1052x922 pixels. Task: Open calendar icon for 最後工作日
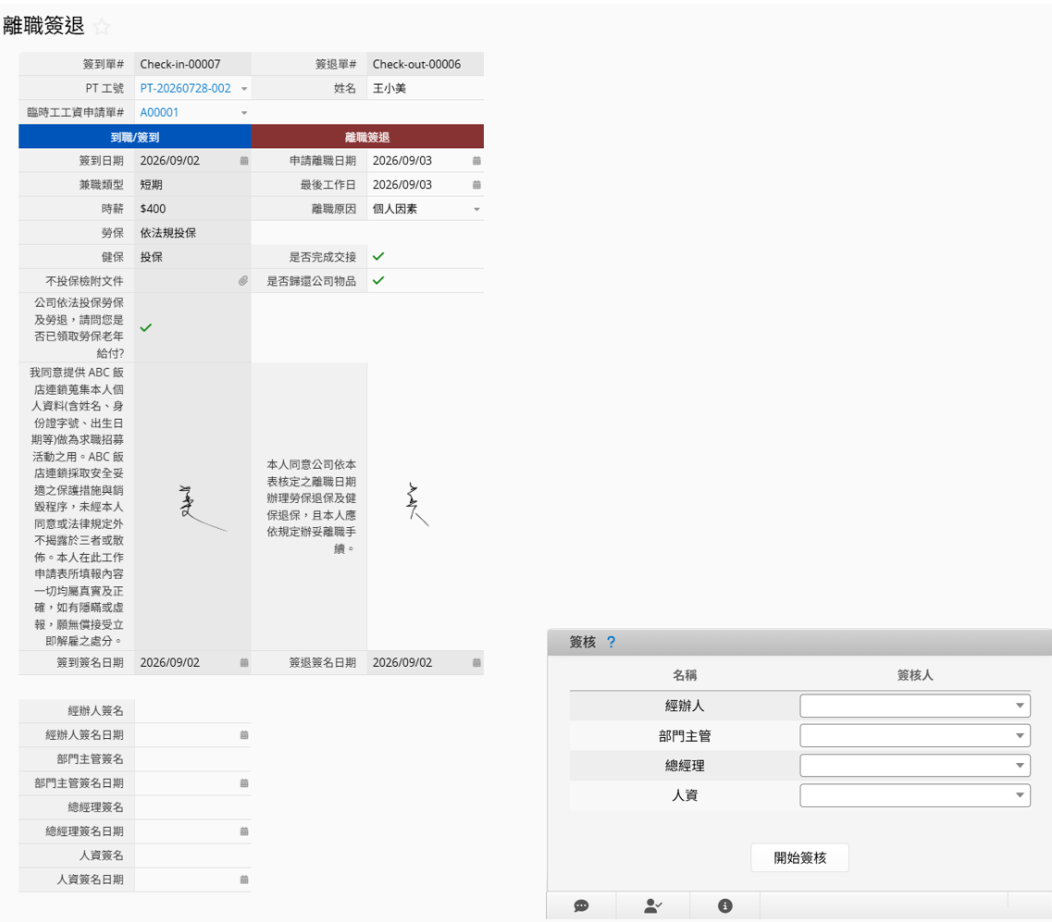pyautogui.click(x=476, y=185)
